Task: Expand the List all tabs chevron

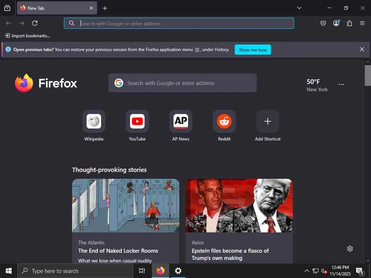Action: [x=299, y=8]
